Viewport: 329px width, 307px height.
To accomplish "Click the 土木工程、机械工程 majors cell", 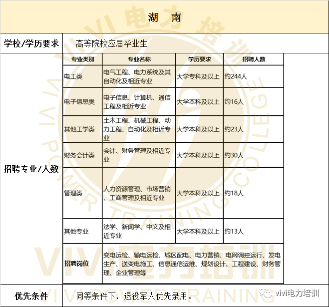I will [139, 129].
